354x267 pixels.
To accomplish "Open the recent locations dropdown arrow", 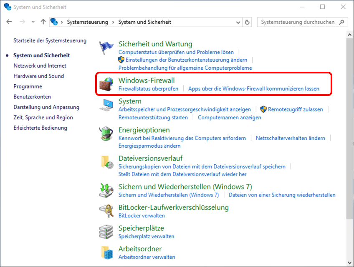I will [33, 22].
